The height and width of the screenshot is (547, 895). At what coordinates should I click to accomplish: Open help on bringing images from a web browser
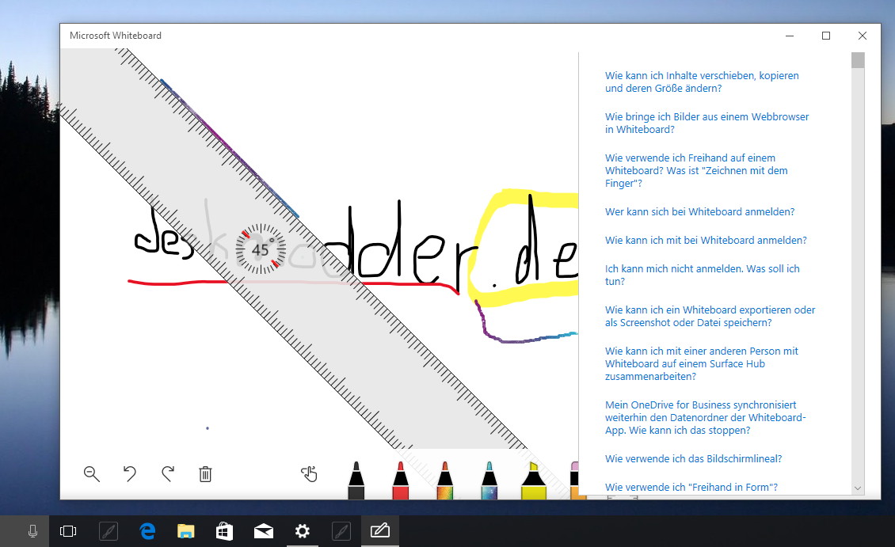tap(706, 123)
